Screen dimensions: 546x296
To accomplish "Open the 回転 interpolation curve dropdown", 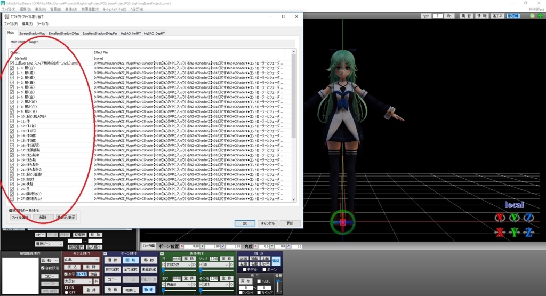I will pyautogui.click(x=50, y=260).
